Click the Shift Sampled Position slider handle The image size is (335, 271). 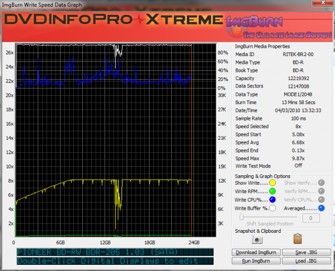pyautogui.click(x=242, y=217)
